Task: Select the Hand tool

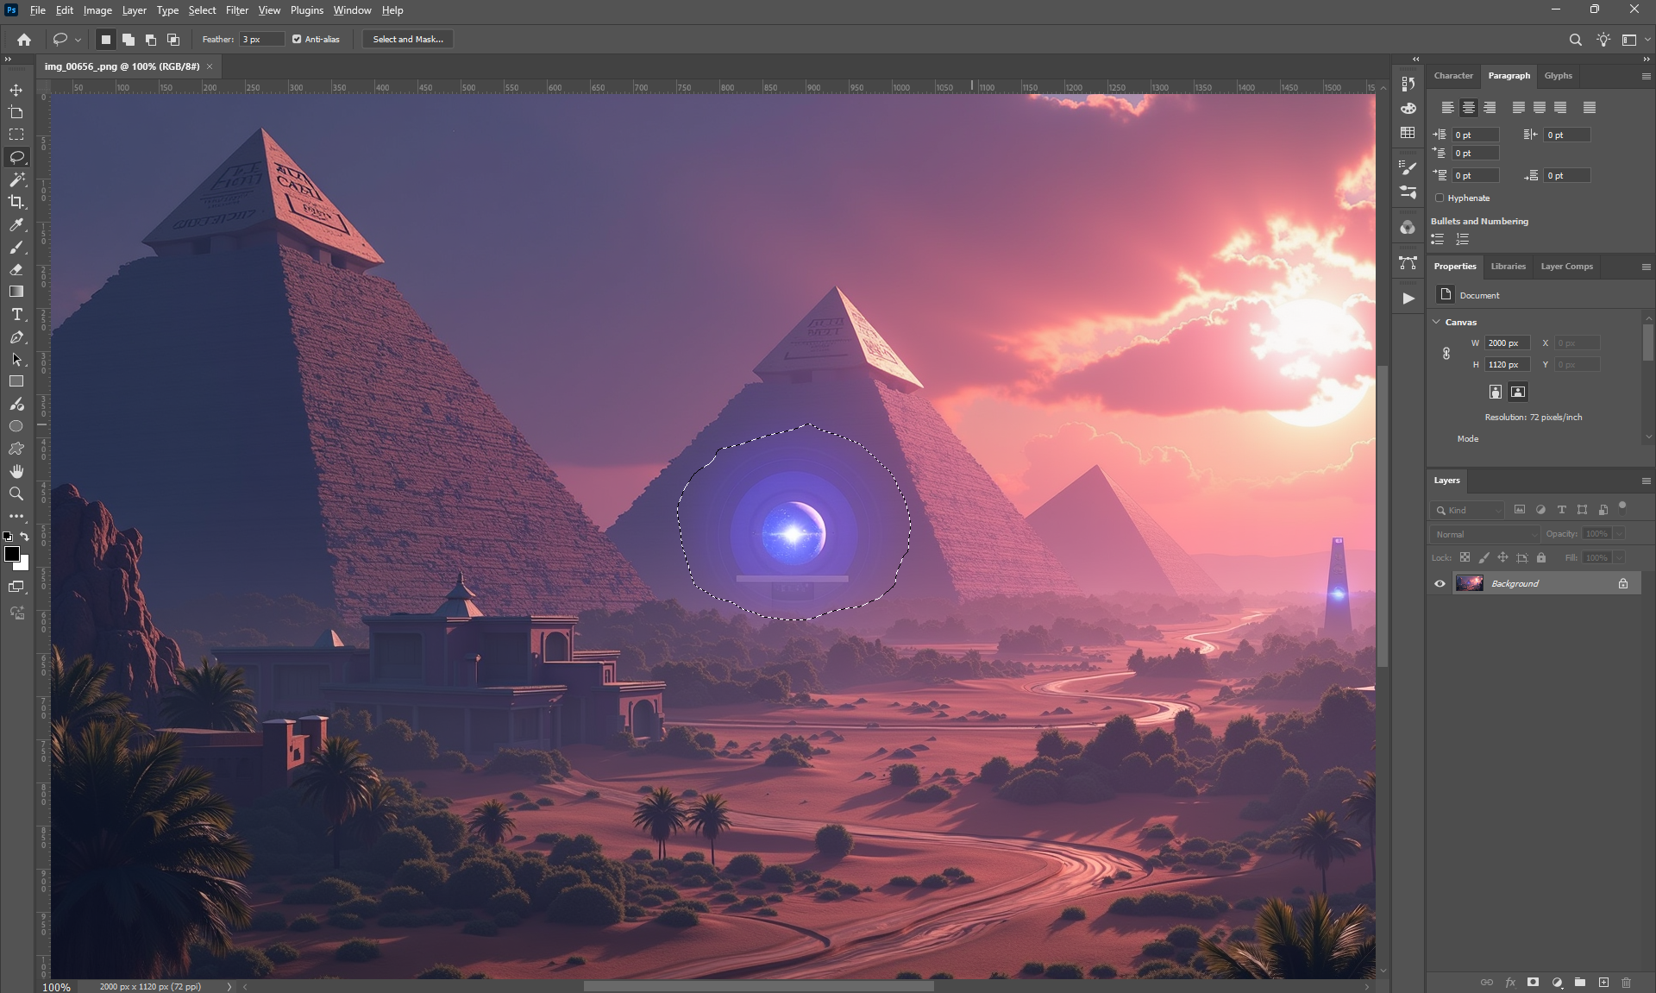Action: pyautogui.click(x=16, y=472)
